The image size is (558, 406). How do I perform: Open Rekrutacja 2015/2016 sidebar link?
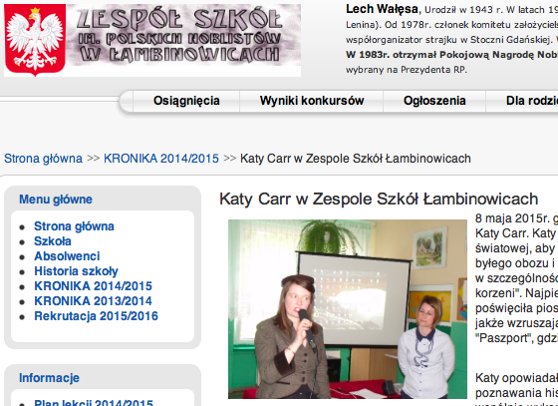click(96, 316)
